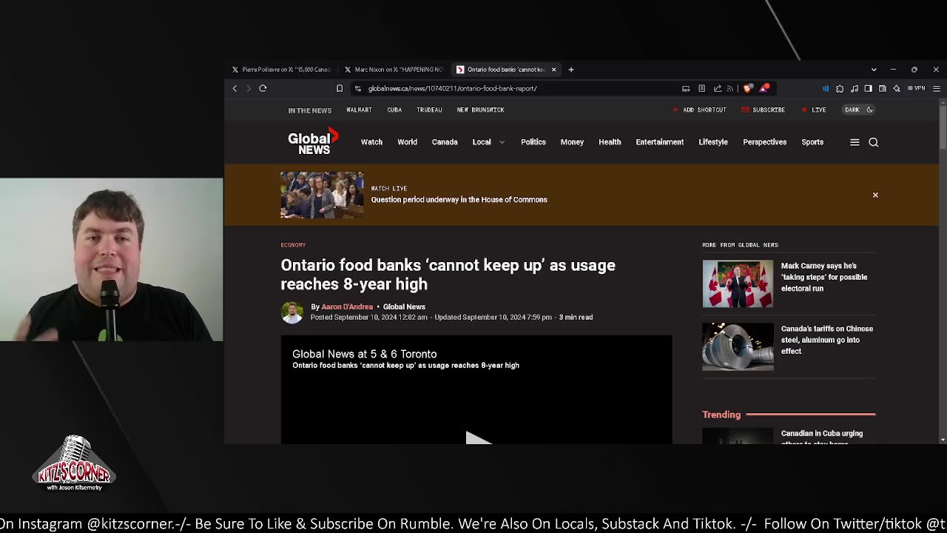Click Aaron D'Andrea's author avatar
This screenshot has height=533, width=947.
(x=292, y=312)
